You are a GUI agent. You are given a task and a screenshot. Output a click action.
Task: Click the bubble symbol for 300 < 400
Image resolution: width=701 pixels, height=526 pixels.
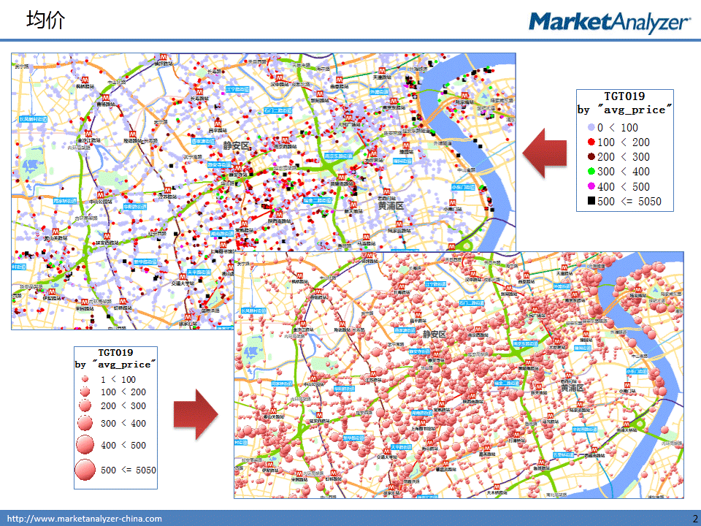click(x=85, y=423)
